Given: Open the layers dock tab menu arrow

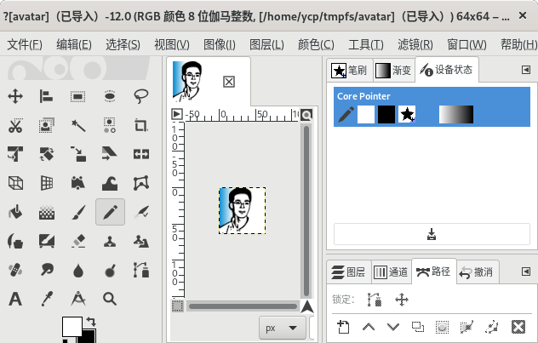Looking at the screenshot, I should 526,272.
